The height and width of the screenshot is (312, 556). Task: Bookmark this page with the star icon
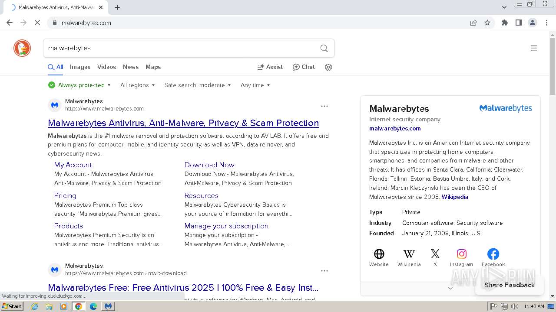pos(487,23)
